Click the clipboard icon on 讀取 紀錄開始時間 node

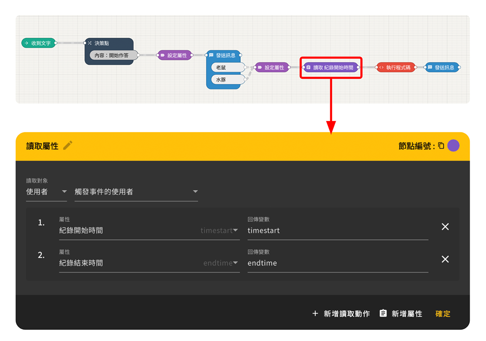pyautogui.click(x=308, y=67)
